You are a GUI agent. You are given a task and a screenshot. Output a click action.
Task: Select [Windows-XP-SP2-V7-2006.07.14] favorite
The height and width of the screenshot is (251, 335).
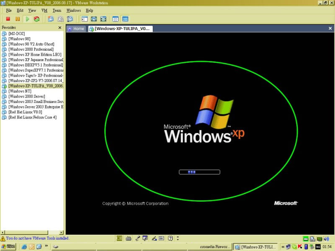(x=33, y=80)
